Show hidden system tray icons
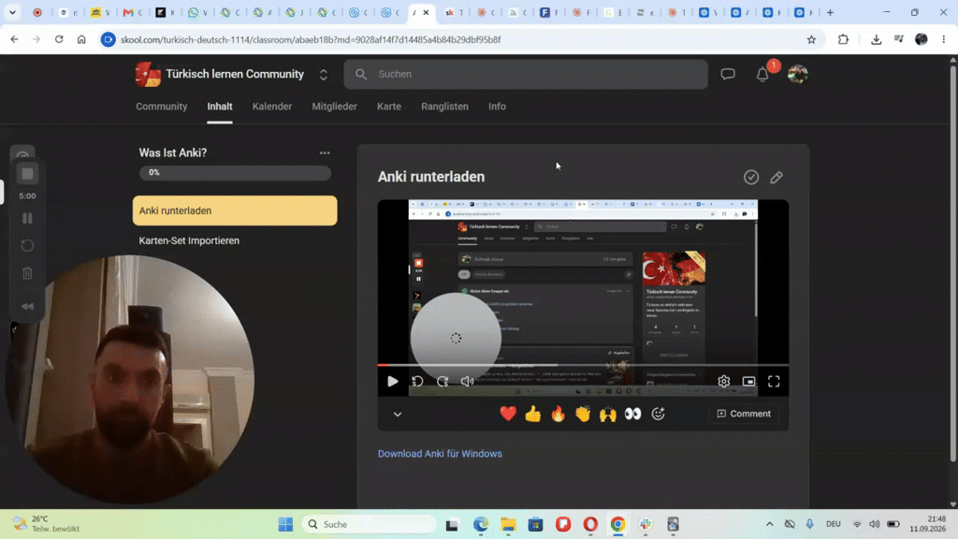This screenshot has width=958, height=539. (769, 524)
